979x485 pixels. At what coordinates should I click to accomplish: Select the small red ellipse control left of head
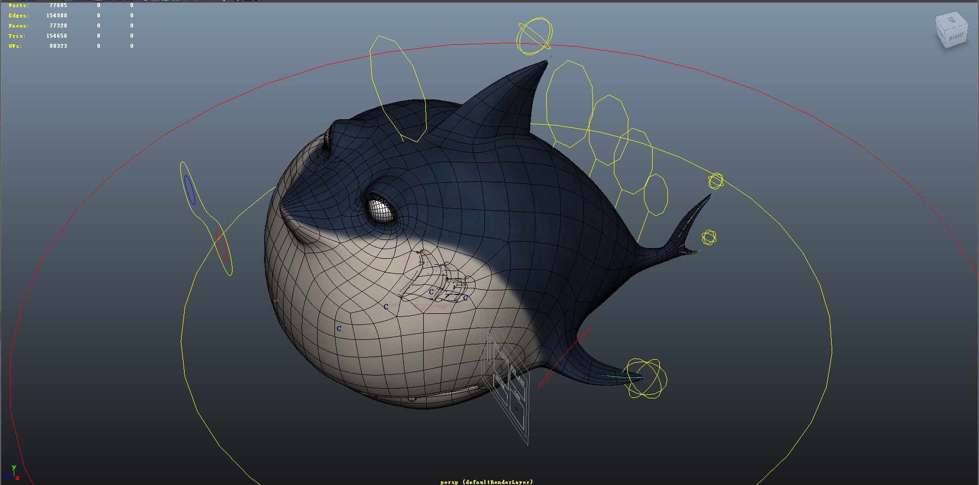click(x=221, y=247)
